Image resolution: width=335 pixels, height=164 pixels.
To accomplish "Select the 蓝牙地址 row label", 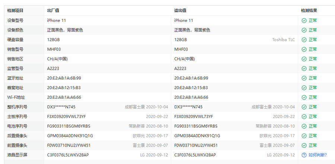I will 15,78.
